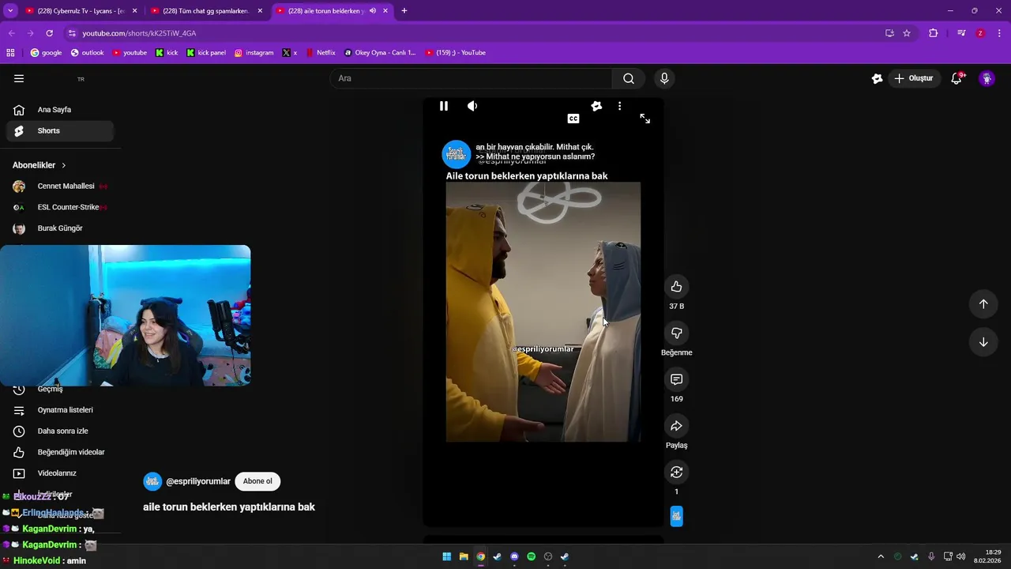The image size is (1011, 569).
Task: Open Chrome profile Z avatar
Action: (x=980, y=33)
